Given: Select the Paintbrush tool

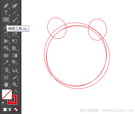Looking at the screenshot, I should 15,20.
